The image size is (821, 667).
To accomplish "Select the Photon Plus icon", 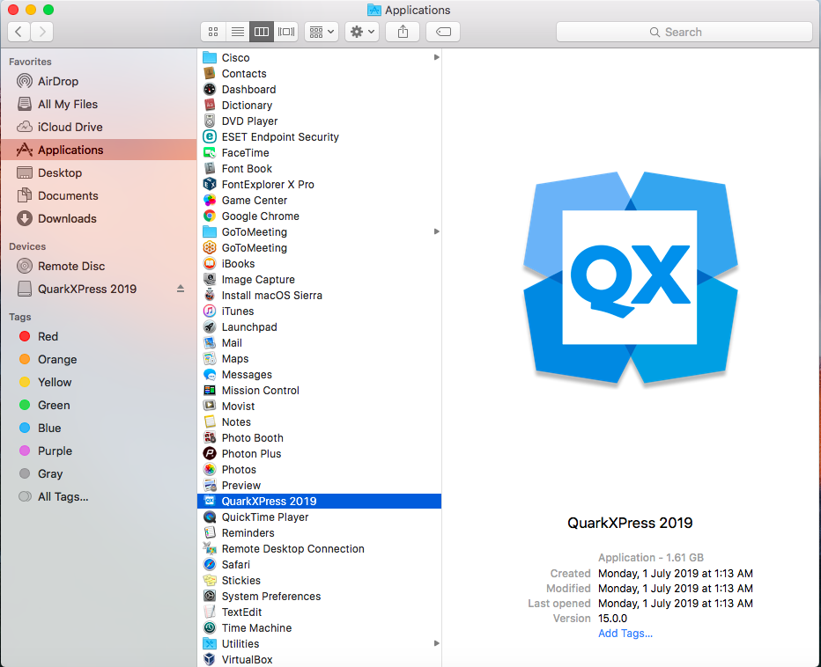I will coord(210,453).
